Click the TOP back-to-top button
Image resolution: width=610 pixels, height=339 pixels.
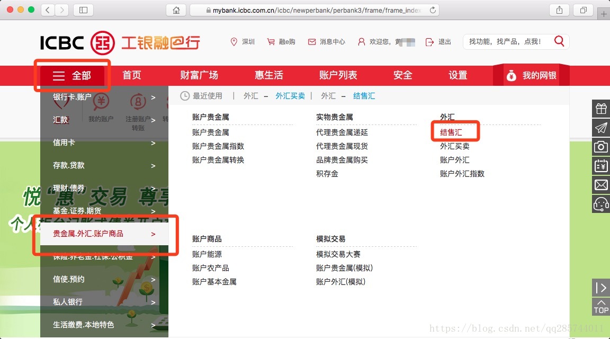click(601, 307)
